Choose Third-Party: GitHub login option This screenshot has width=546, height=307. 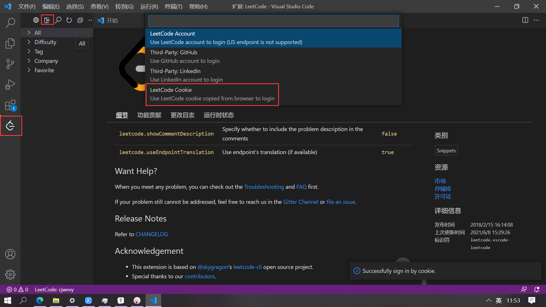[274, 57]
